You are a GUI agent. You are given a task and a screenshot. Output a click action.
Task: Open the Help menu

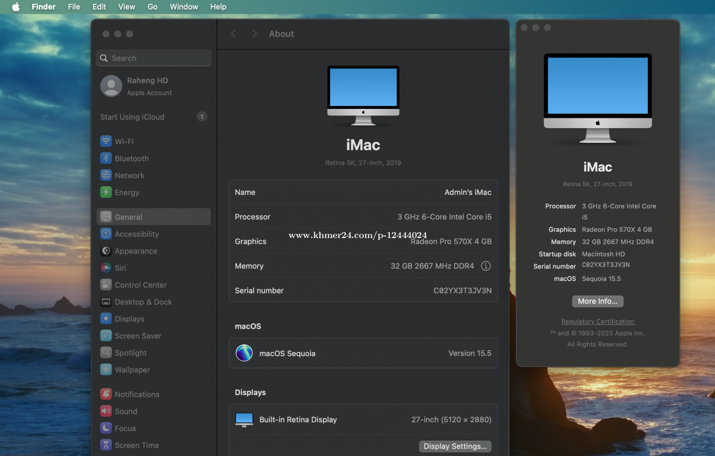point(218,7)
